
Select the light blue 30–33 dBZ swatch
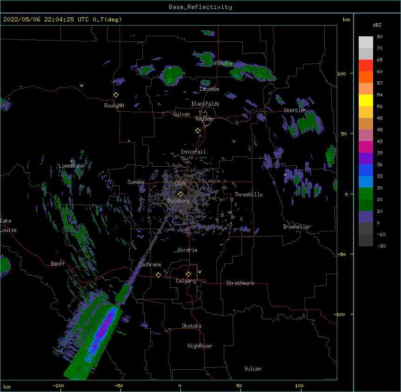point(366,182)
